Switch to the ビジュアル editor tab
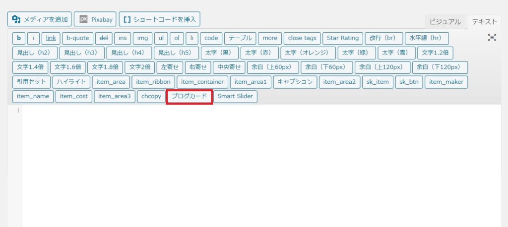The image size is (508, 227). click(x=445, y=21)
